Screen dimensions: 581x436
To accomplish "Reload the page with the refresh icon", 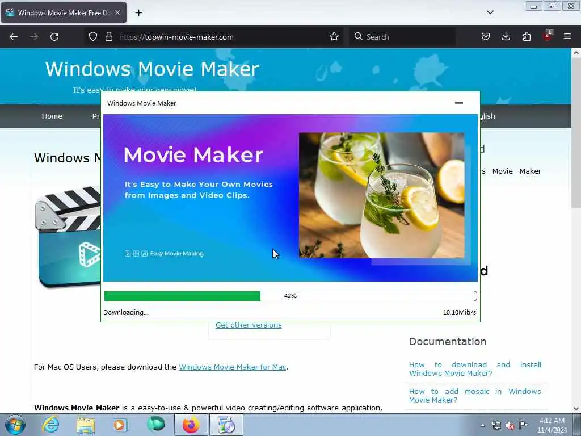I will 54,37.
